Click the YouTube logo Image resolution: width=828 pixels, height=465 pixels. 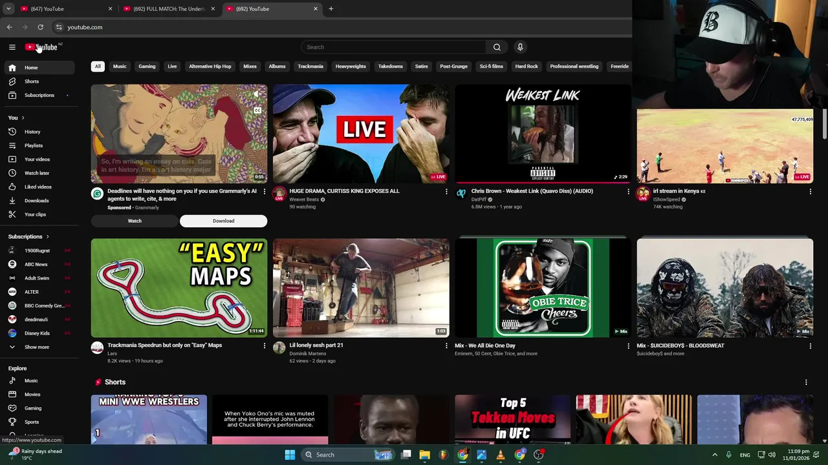point(41,46)
